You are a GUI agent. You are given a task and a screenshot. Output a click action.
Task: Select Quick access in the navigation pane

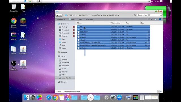pos(64,24)
